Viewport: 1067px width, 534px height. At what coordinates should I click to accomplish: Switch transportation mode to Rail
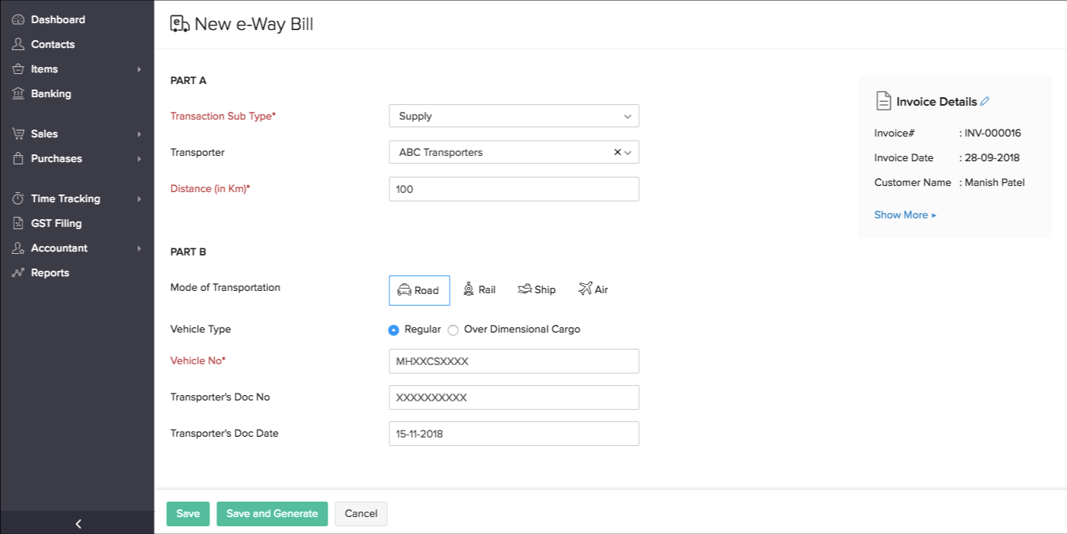click(479, 289)
